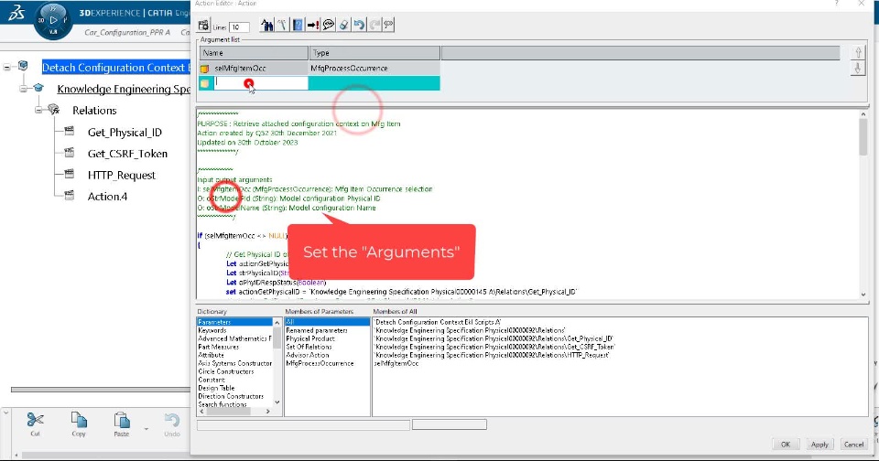Click the Apply button
The width and height of the screenshot is (879, 461).
point(819,445)
